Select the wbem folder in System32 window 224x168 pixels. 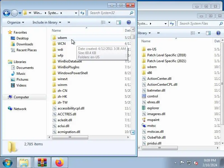coord(62,38)
